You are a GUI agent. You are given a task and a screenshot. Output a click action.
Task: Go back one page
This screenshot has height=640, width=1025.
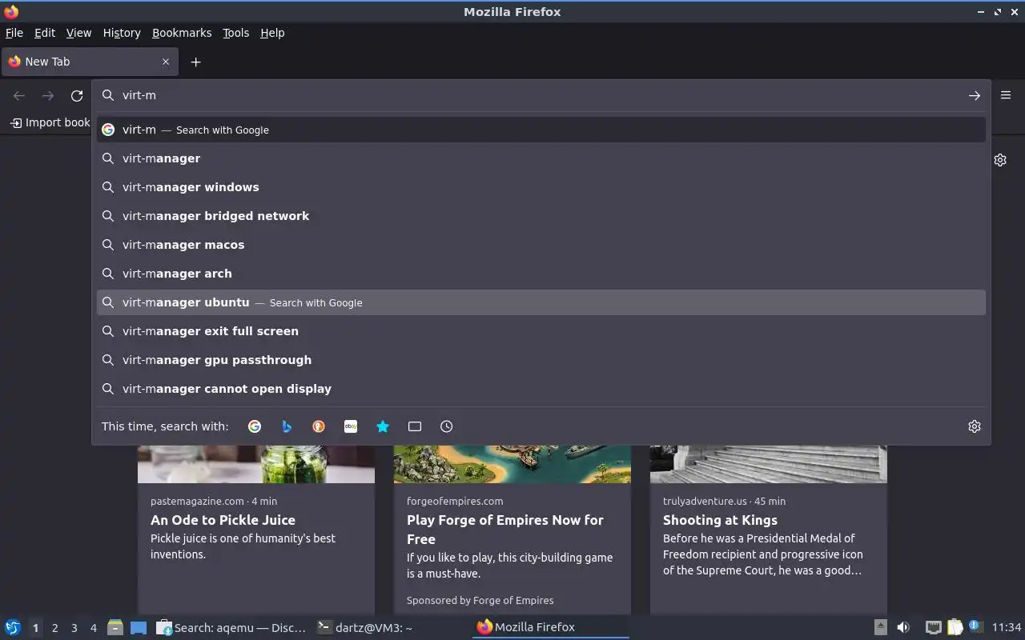[x=19, y=95]
